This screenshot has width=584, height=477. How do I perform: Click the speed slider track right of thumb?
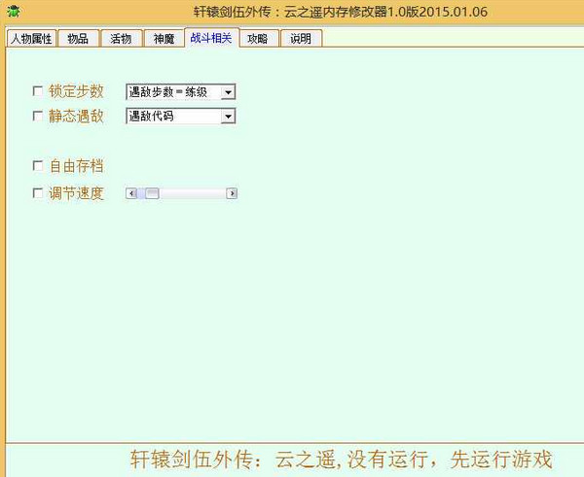193,193
